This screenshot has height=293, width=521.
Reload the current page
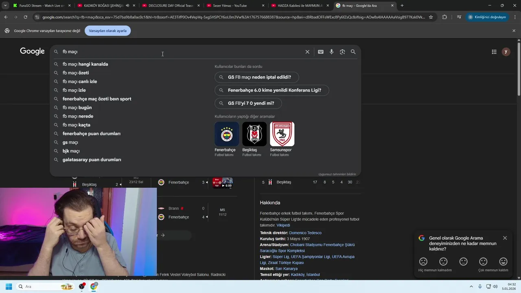click(25, 17)
